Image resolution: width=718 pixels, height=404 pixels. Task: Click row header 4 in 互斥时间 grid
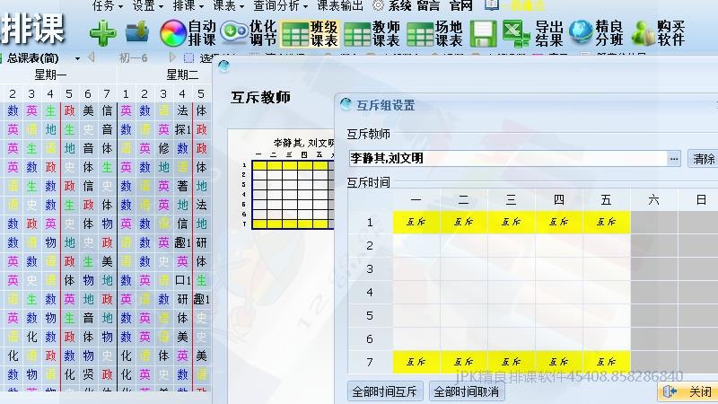click(x=370, y=293)
